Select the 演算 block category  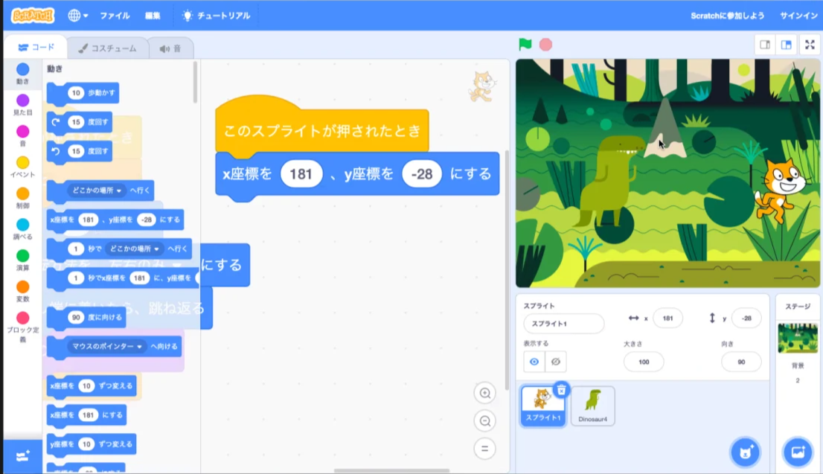[22, 260]
